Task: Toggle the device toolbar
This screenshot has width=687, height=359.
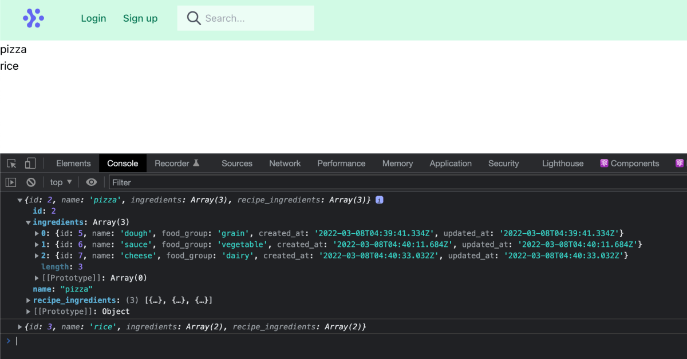Action: coord(30,163)
